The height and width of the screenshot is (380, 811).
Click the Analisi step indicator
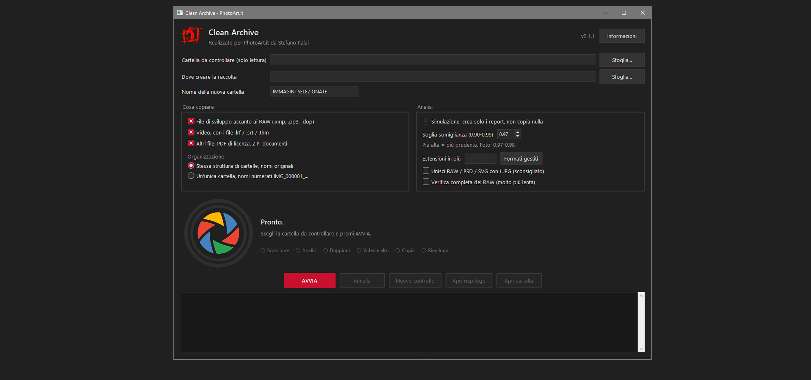coord(306,250)
